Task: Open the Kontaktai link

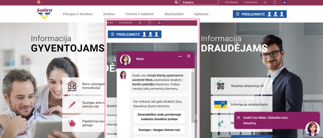Action: 232,2
